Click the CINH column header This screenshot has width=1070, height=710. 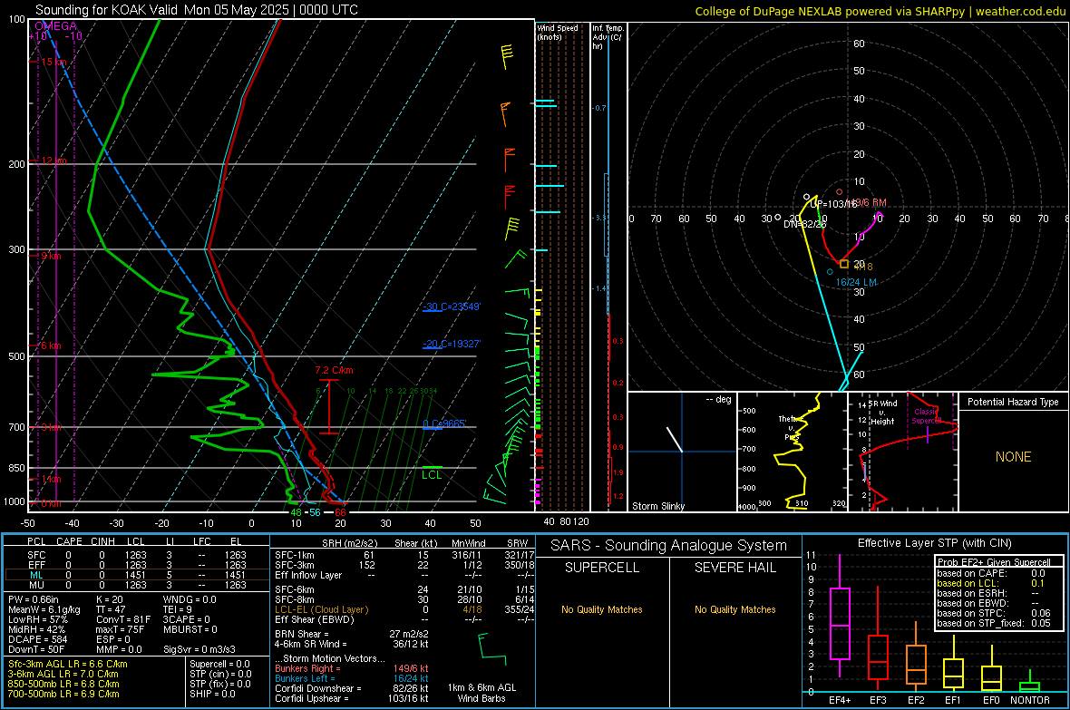pos(103,541)
